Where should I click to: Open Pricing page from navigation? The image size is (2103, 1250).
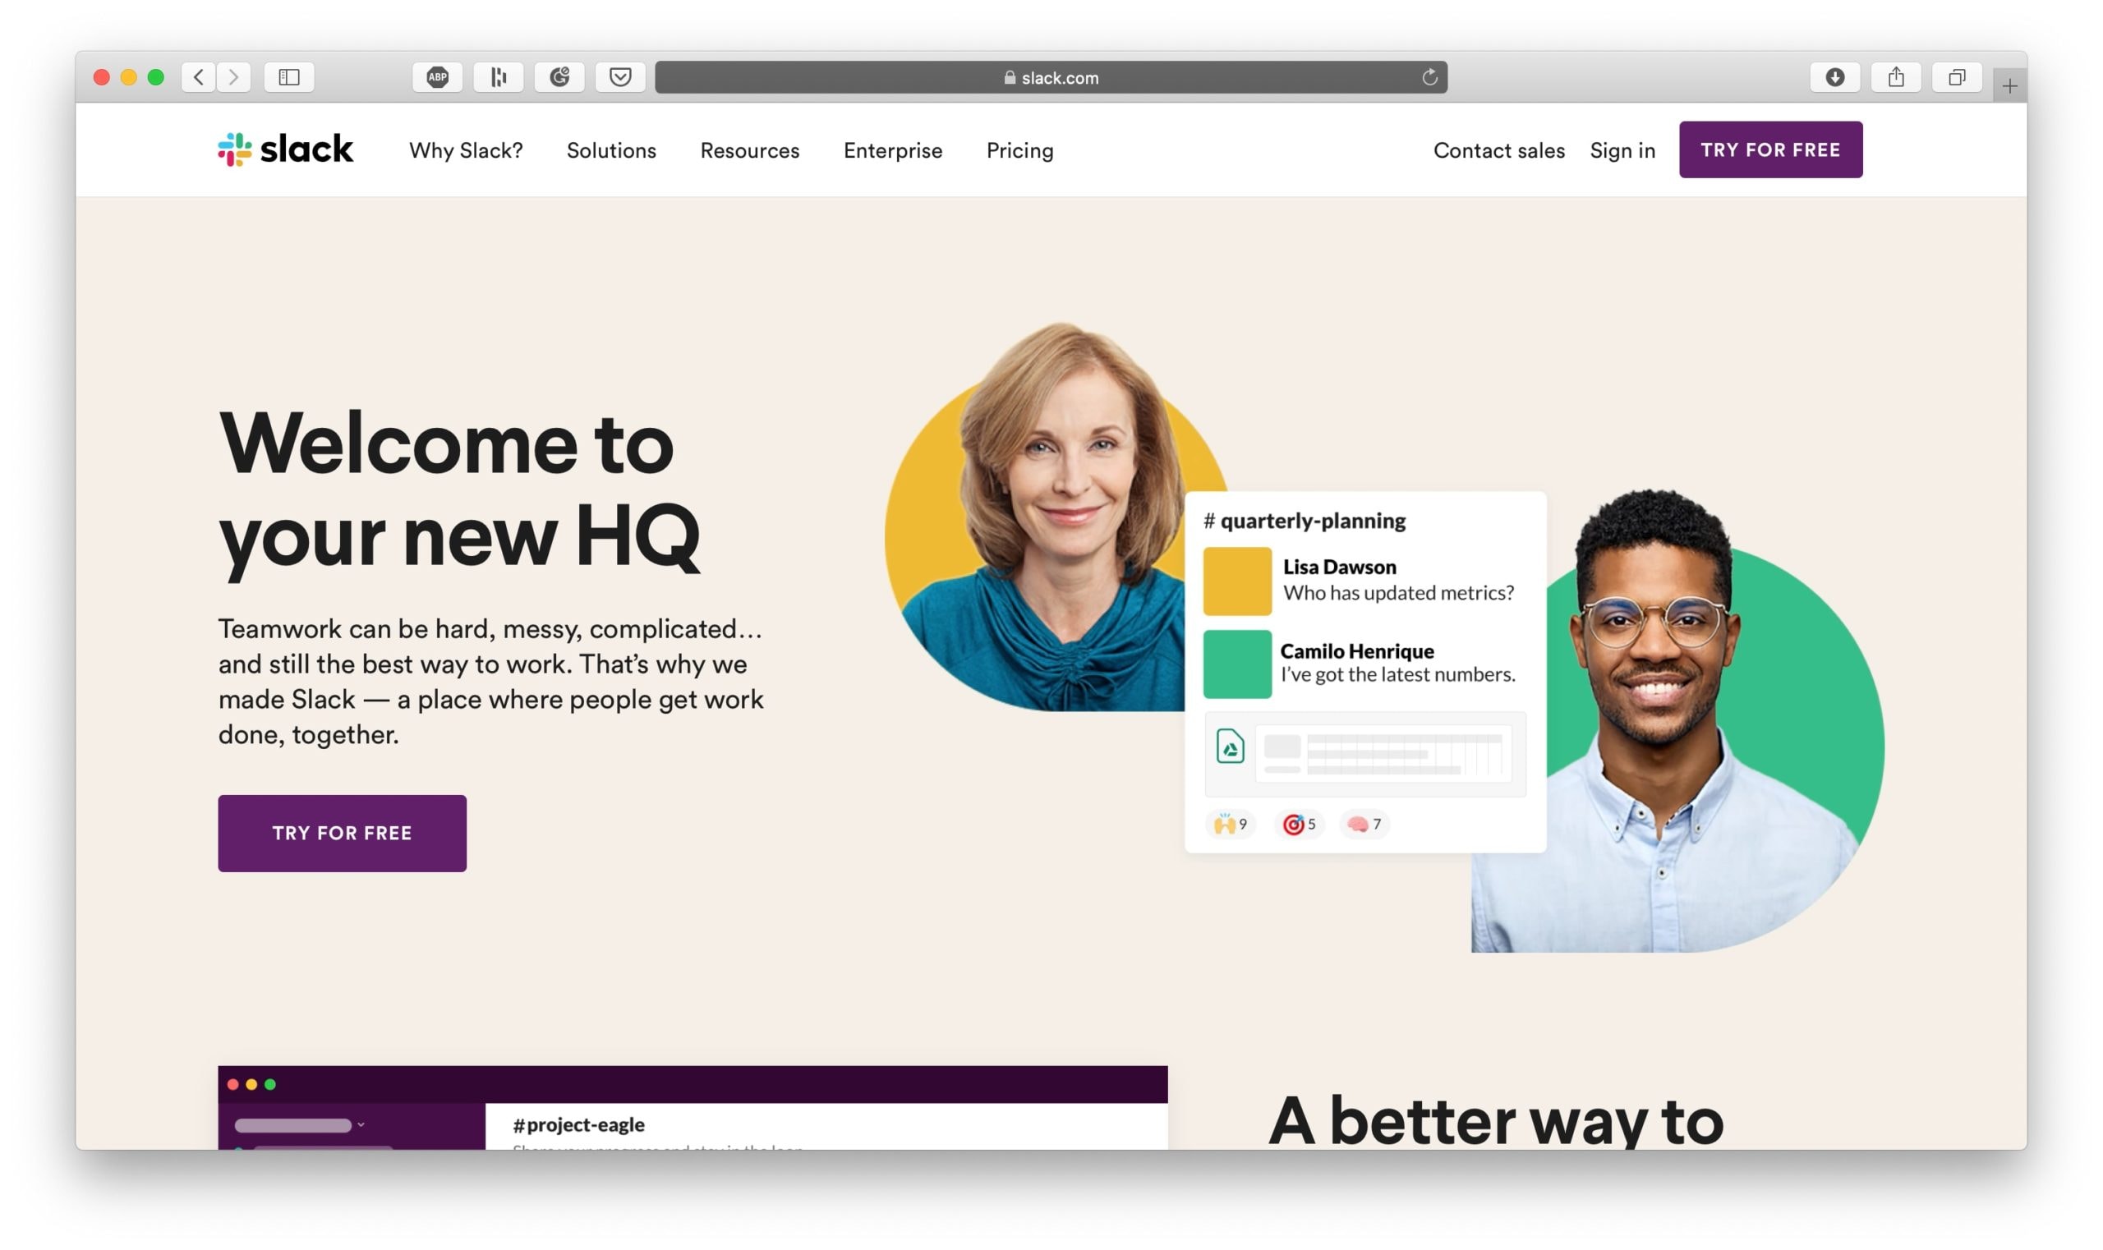(1019, 150)
